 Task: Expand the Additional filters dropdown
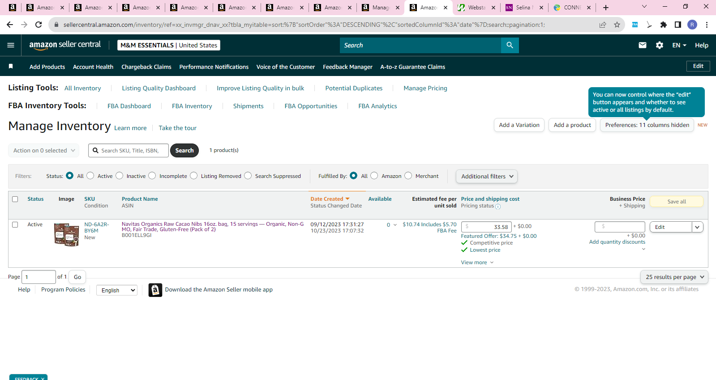point(487,177)
